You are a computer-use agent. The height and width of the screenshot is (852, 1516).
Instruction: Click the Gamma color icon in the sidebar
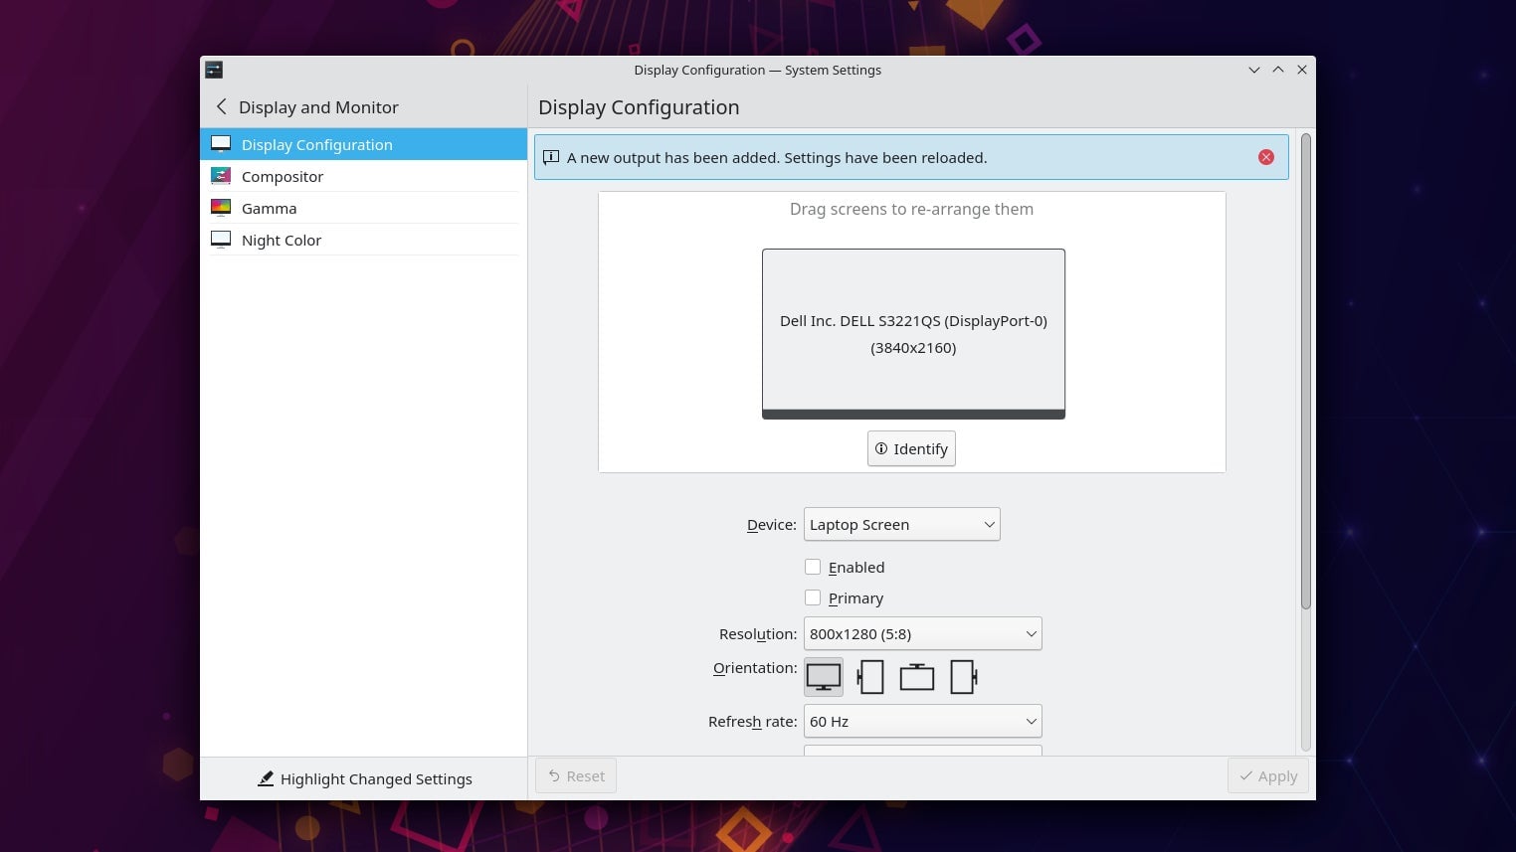pyautogui.click(x=221, y=208)
